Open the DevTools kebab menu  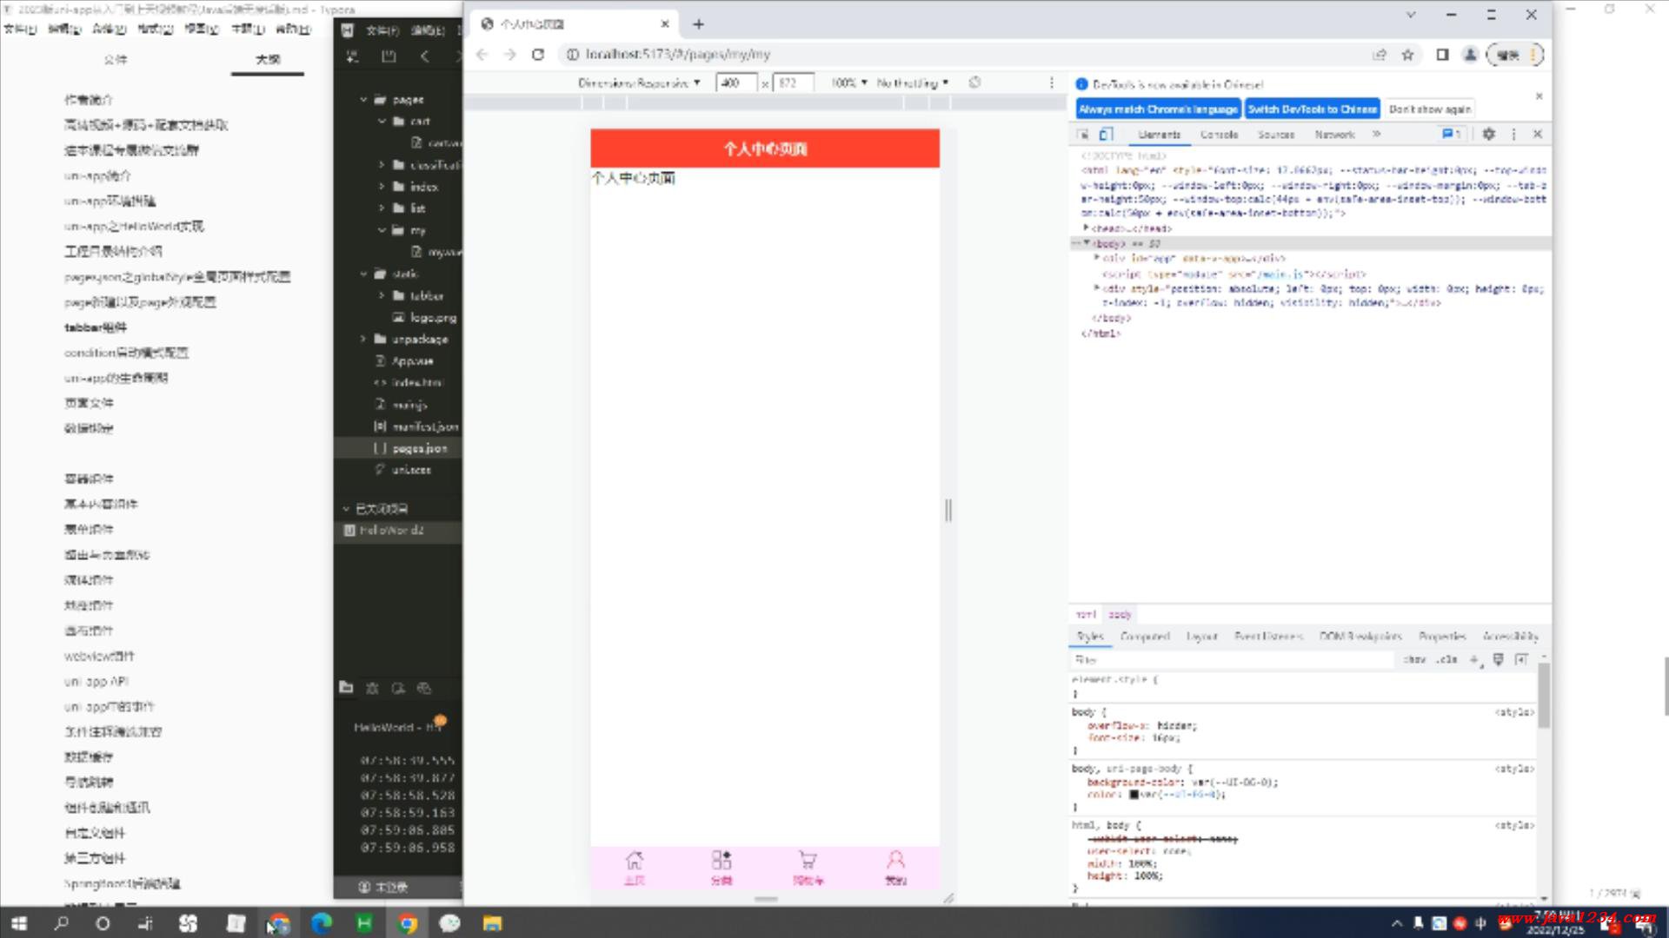1513,135
